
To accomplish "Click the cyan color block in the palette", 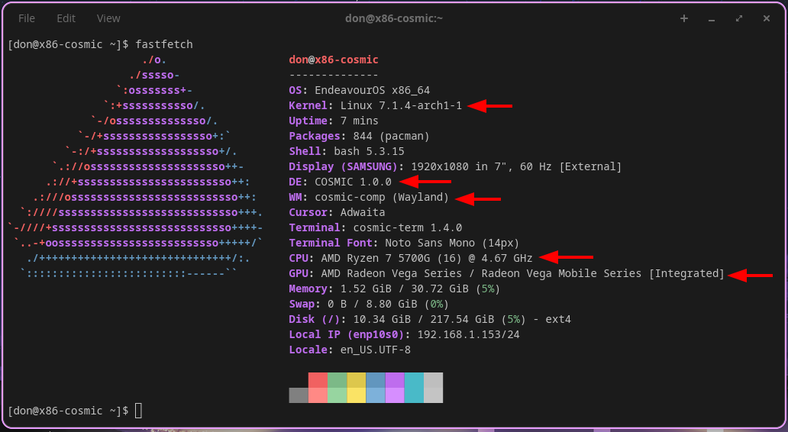I will point(414,388).
